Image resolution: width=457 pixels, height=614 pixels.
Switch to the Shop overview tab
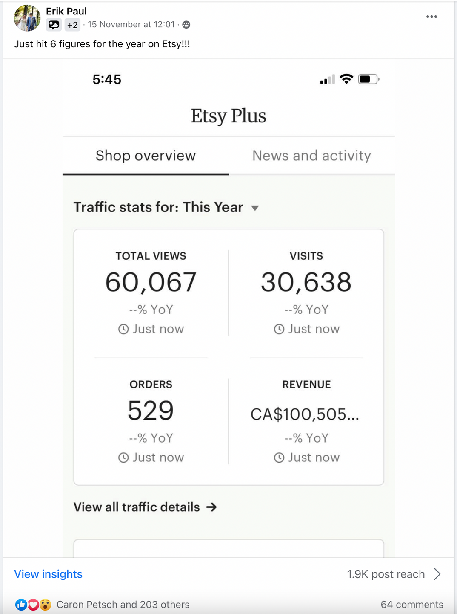pos(146,156)
